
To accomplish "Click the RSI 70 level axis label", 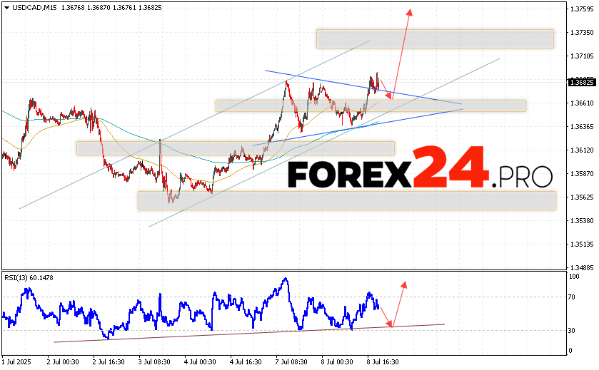I will pyautogui.click(x=573, y=297).
